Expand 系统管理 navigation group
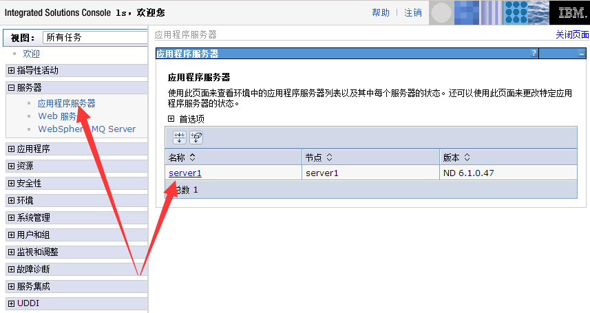 pos(11,217)
